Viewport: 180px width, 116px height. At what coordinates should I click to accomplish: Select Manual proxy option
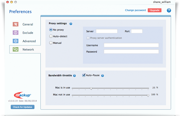click(51, 43)
